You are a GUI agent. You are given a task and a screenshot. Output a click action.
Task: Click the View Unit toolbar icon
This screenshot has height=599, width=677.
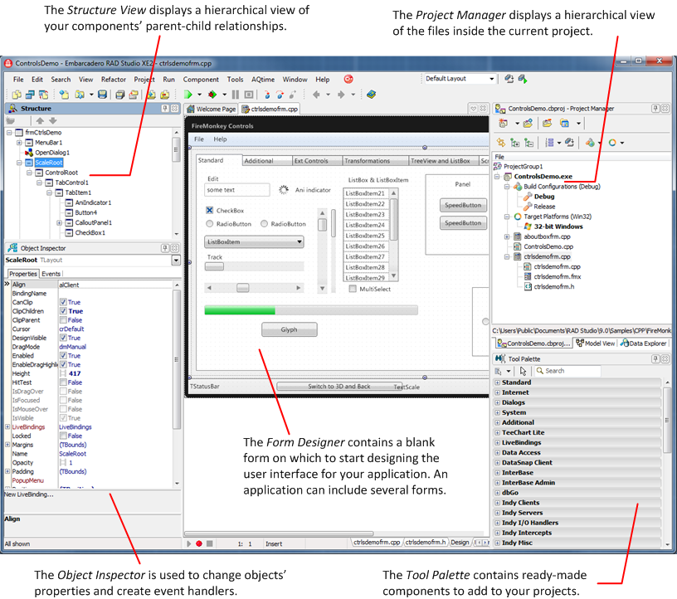pyautogui.click(x=17, y=94)
